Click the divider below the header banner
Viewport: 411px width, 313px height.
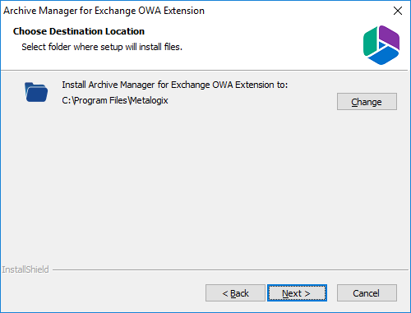pos(205,71)
